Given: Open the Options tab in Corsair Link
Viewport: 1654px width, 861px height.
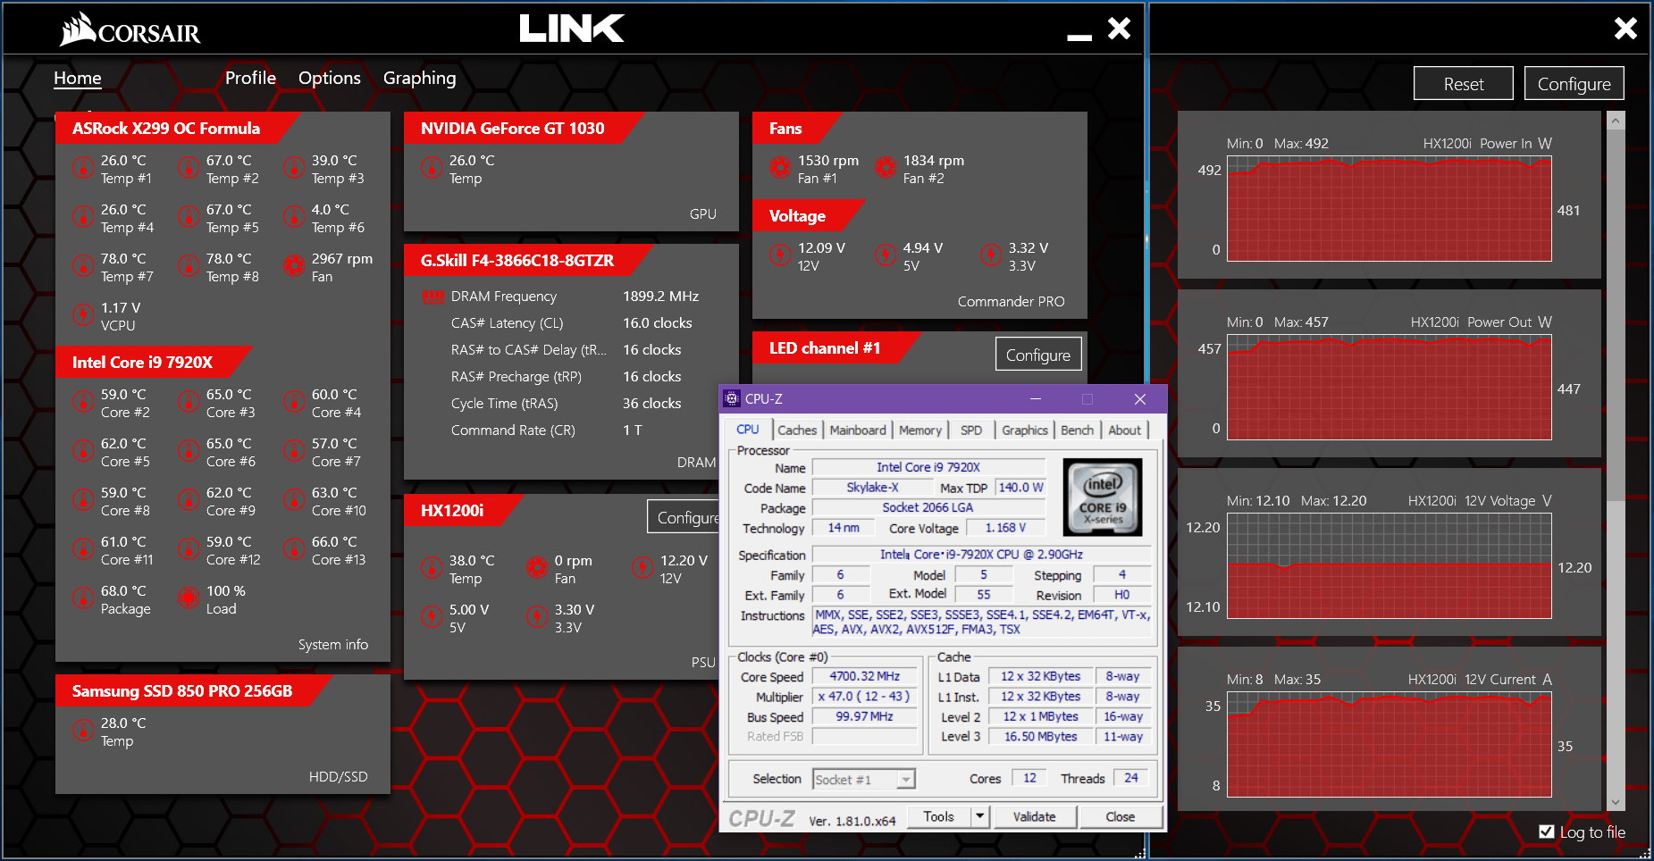Looking at the screenshot, I should (x=330, y=78).
